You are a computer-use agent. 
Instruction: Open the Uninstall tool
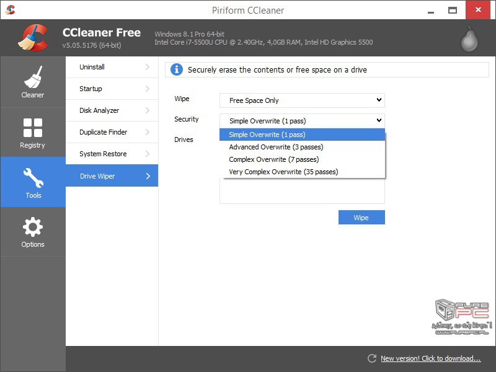tap(112, 67)
